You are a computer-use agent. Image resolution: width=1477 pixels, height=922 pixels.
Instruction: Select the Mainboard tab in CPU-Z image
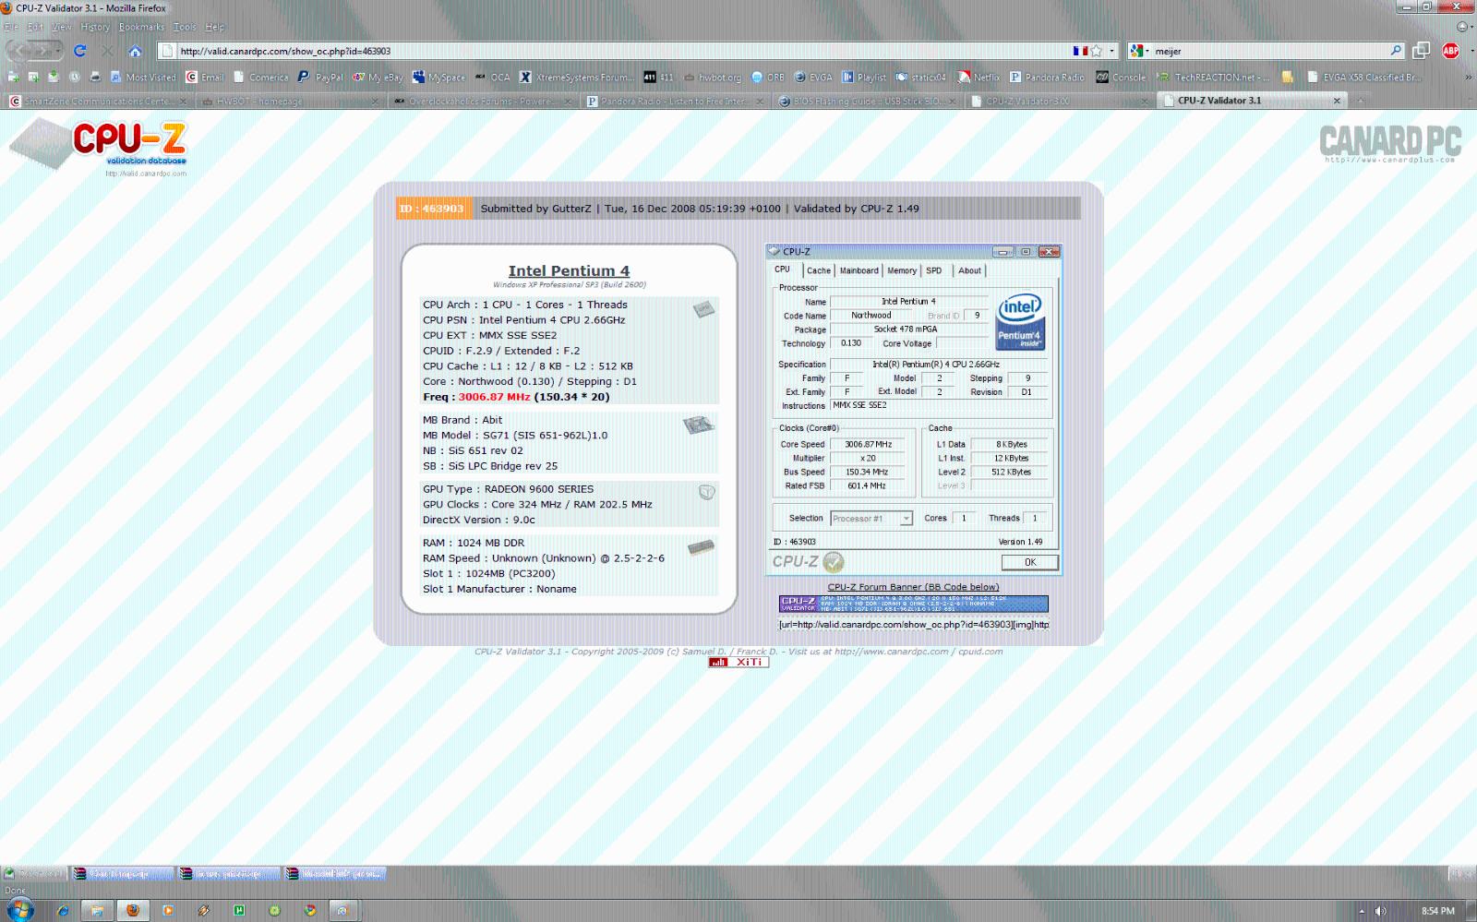(x=859, y=270)
